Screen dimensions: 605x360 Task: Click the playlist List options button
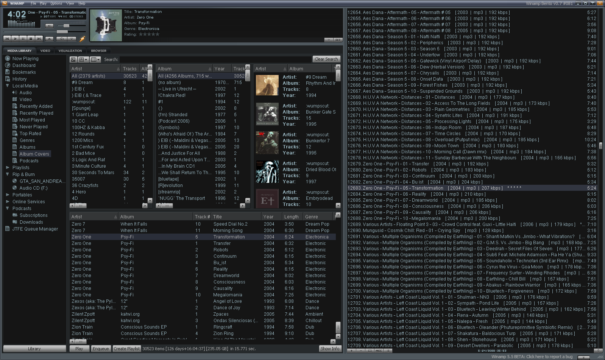point(388,351)
